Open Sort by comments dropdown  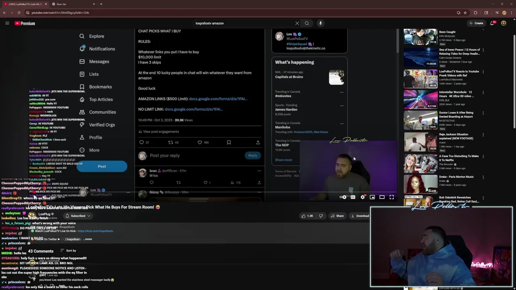[x=68, y=251]
